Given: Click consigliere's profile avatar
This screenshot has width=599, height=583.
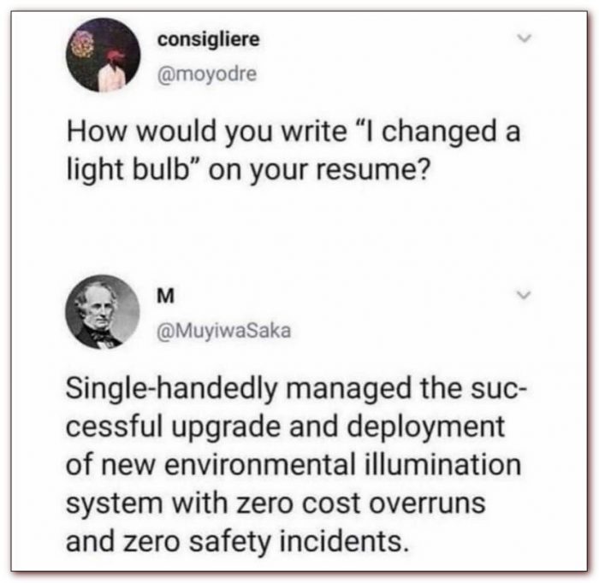Looking at the screenshot, I should coord(104,56).
